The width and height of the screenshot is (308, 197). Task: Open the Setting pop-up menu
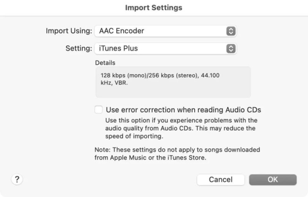point(166,48)
